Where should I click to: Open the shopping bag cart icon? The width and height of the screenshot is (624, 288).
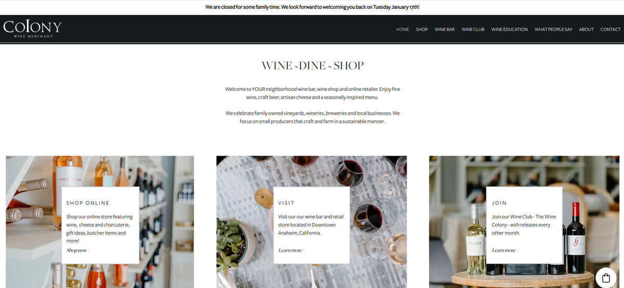605,278
